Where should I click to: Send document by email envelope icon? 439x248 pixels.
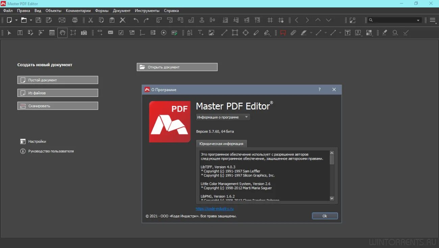pos(62,20)
